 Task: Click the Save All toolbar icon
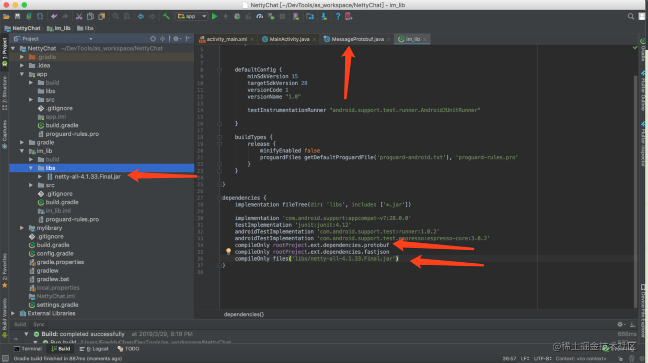pos(18,17)
